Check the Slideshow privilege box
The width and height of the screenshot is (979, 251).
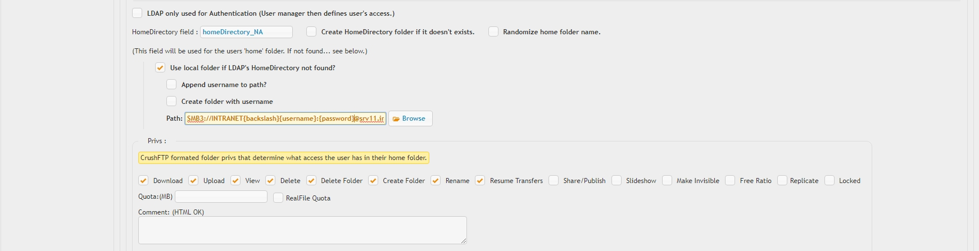tap(617, 180)
